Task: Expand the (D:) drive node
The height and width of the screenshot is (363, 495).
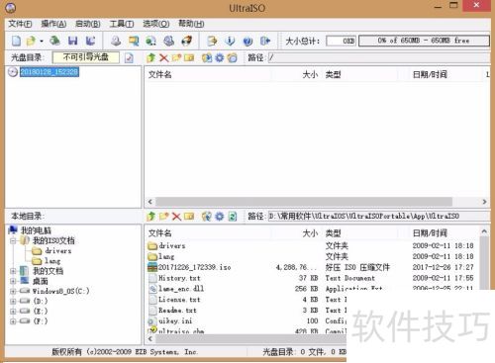Action: click(13, 301)
